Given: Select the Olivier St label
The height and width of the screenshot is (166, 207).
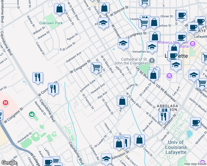Looking at the screenshot, I should [x=167, y=16].
